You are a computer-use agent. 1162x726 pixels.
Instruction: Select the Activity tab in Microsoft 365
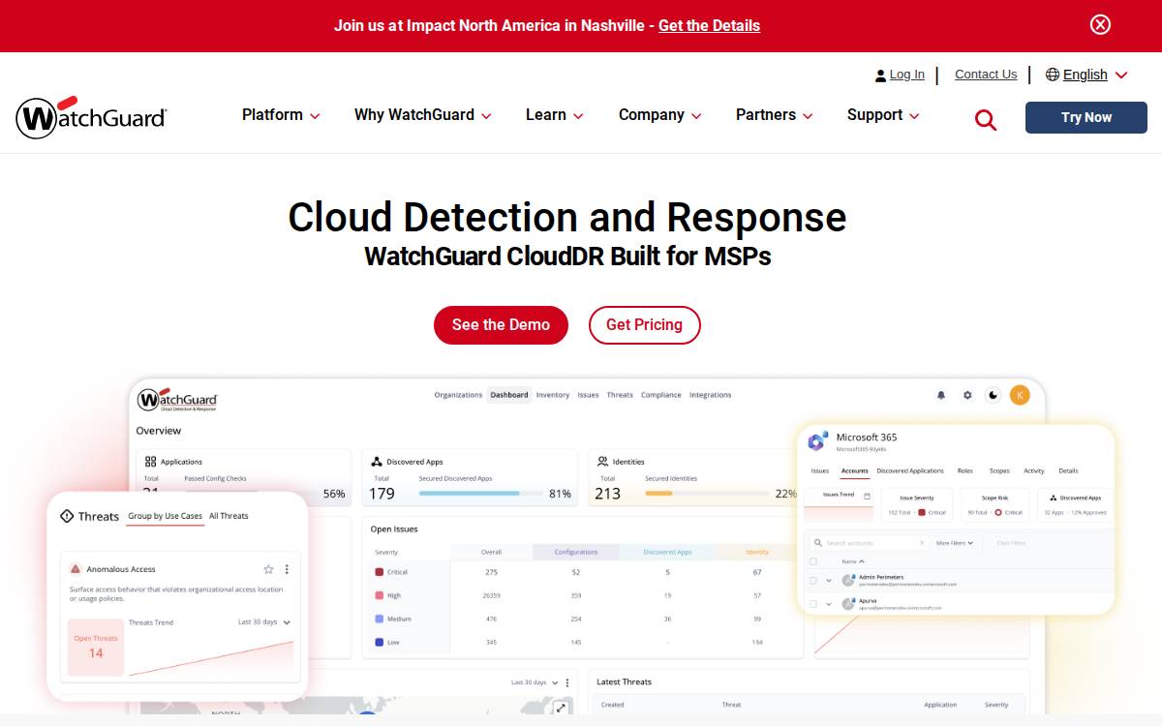click(1034, 471)
